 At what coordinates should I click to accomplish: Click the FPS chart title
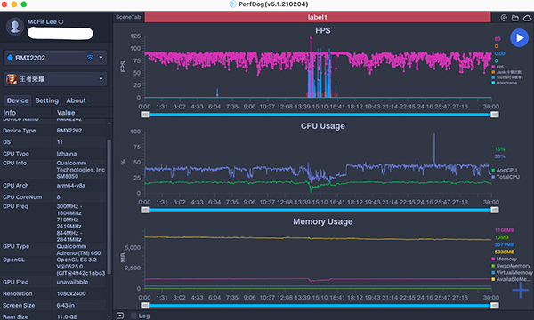pyautogui.click(x=323, y=30)
